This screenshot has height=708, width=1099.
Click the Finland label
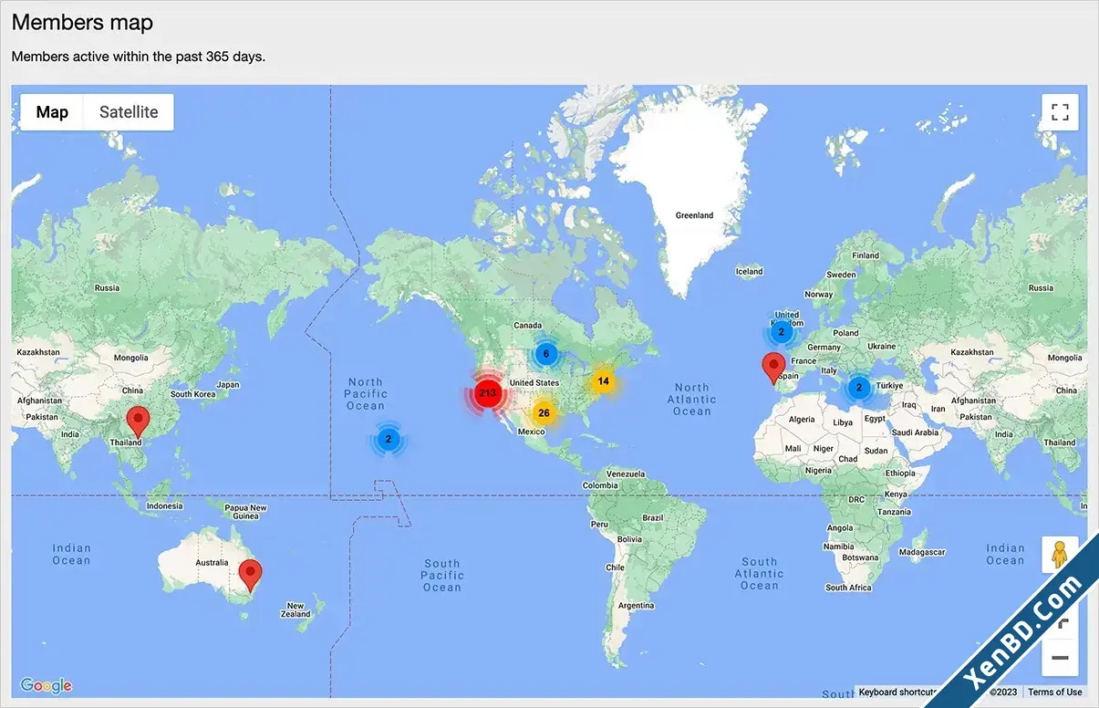click(866, 255)
